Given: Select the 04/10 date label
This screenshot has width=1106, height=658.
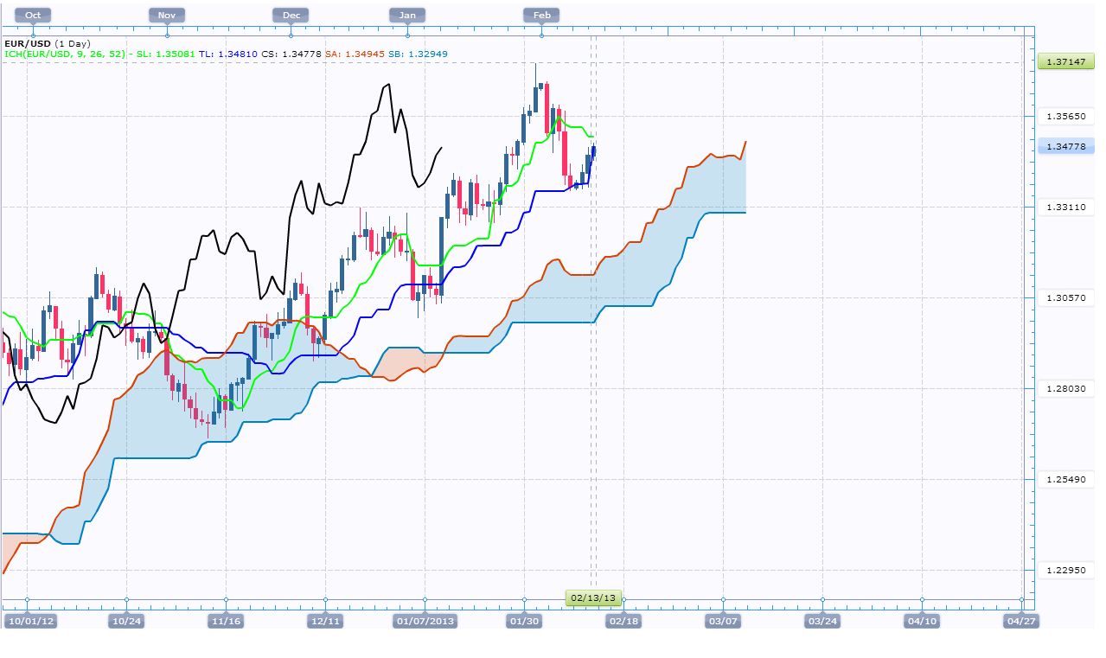Looking at the screenshot, I should [x=922, y=621].
